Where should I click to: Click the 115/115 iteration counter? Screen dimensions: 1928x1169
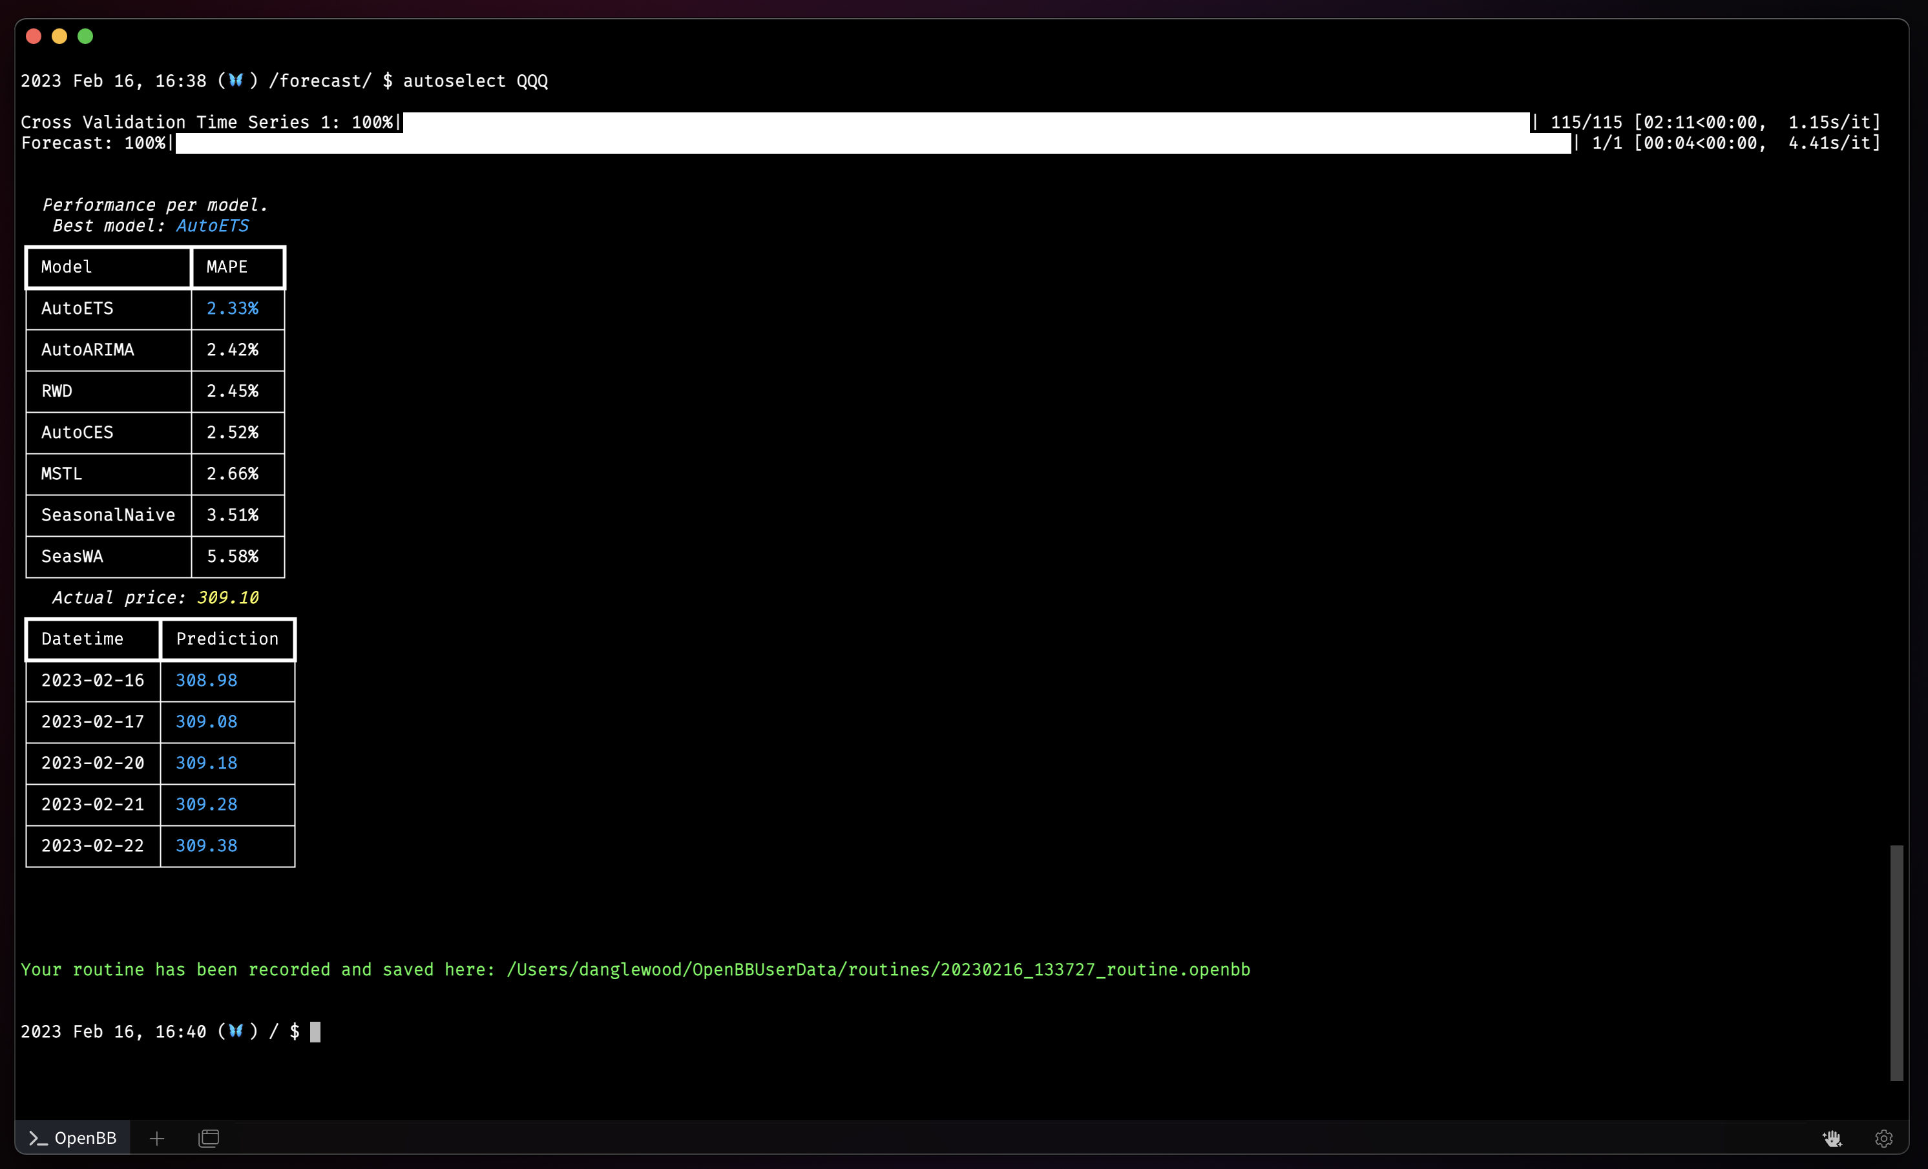tap(1586, 123)
